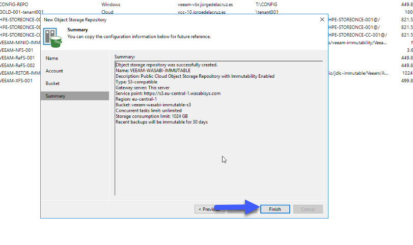This screenshot has height=245, width=413.
Task: Open the Name step in wizard sidebar
Action: point(52,58)
